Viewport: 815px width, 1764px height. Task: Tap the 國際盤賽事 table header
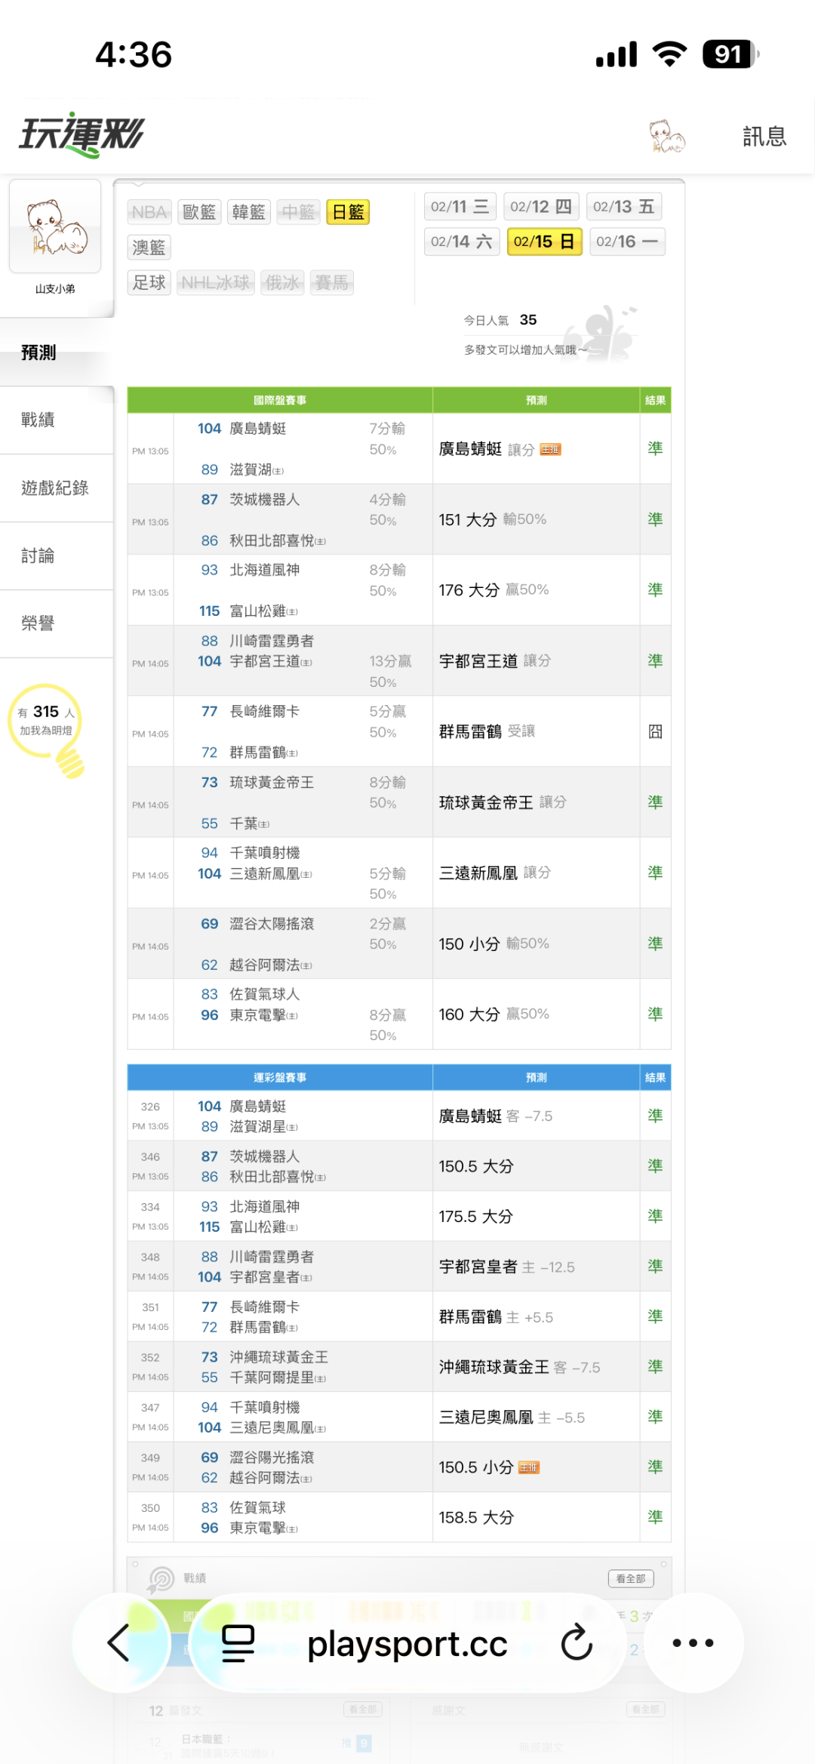[x=280, y=400]
